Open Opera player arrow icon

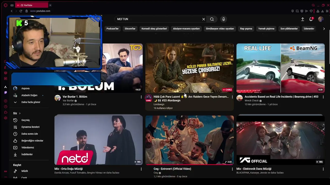pyautogui.click(x=306, y=11)
